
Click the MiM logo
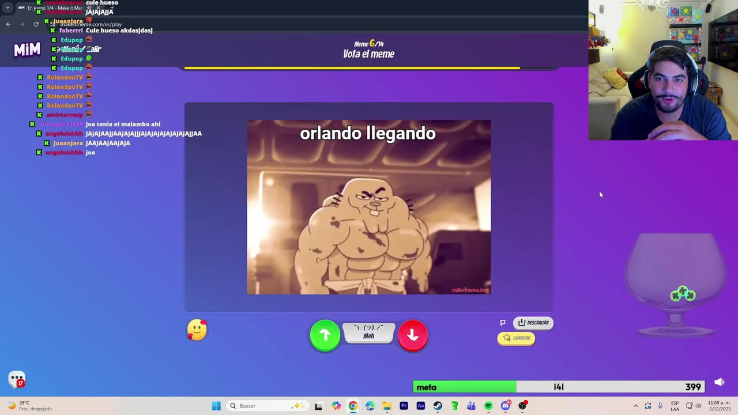27,50
